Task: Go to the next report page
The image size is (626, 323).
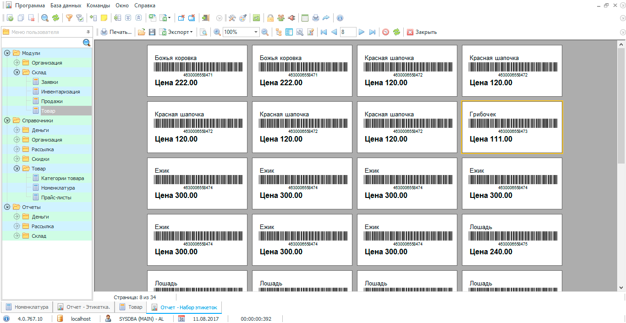Action: [x=362, y=32]
